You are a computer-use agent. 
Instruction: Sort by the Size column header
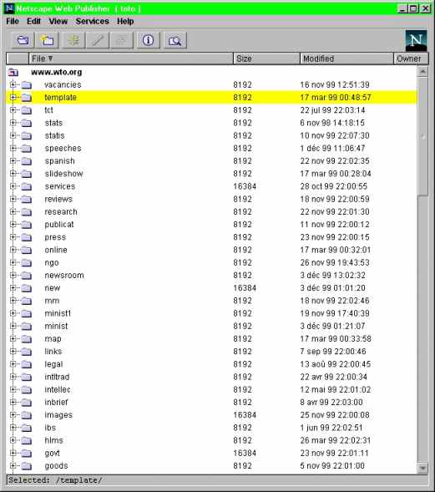266,58
